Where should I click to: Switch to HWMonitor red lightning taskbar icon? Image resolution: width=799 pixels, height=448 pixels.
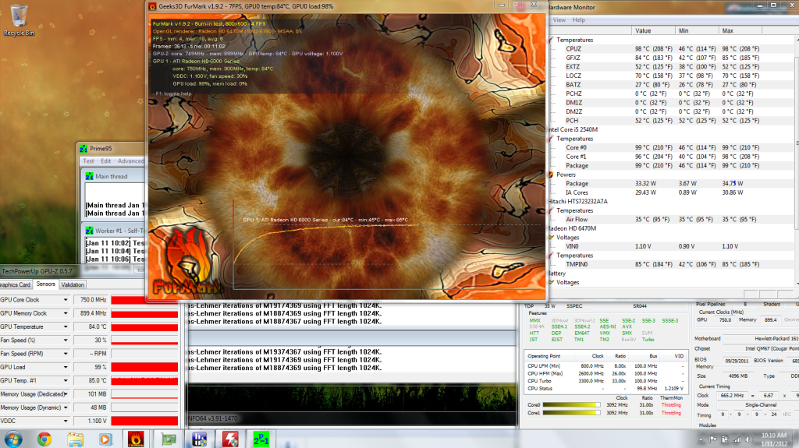coord(230,439)
